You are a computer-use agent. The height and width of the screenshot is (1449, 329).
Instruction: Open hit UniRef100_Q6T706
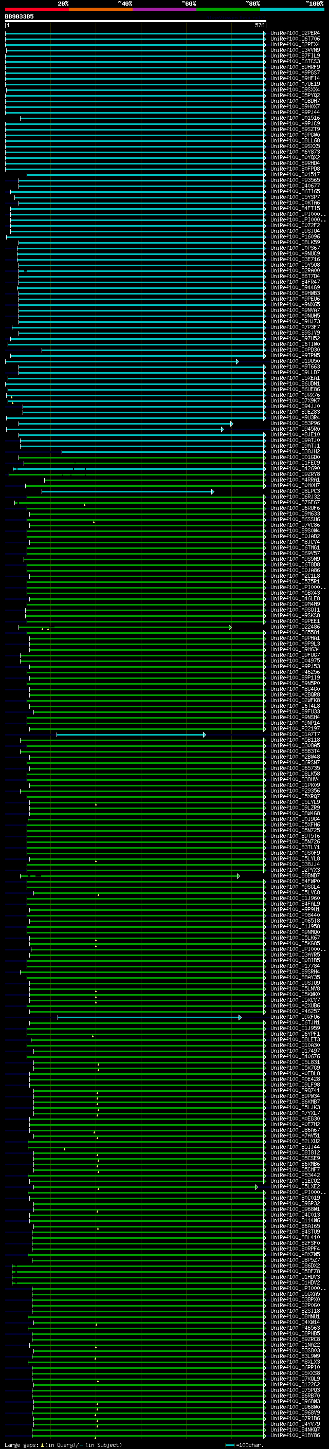[x=295, y=39]
